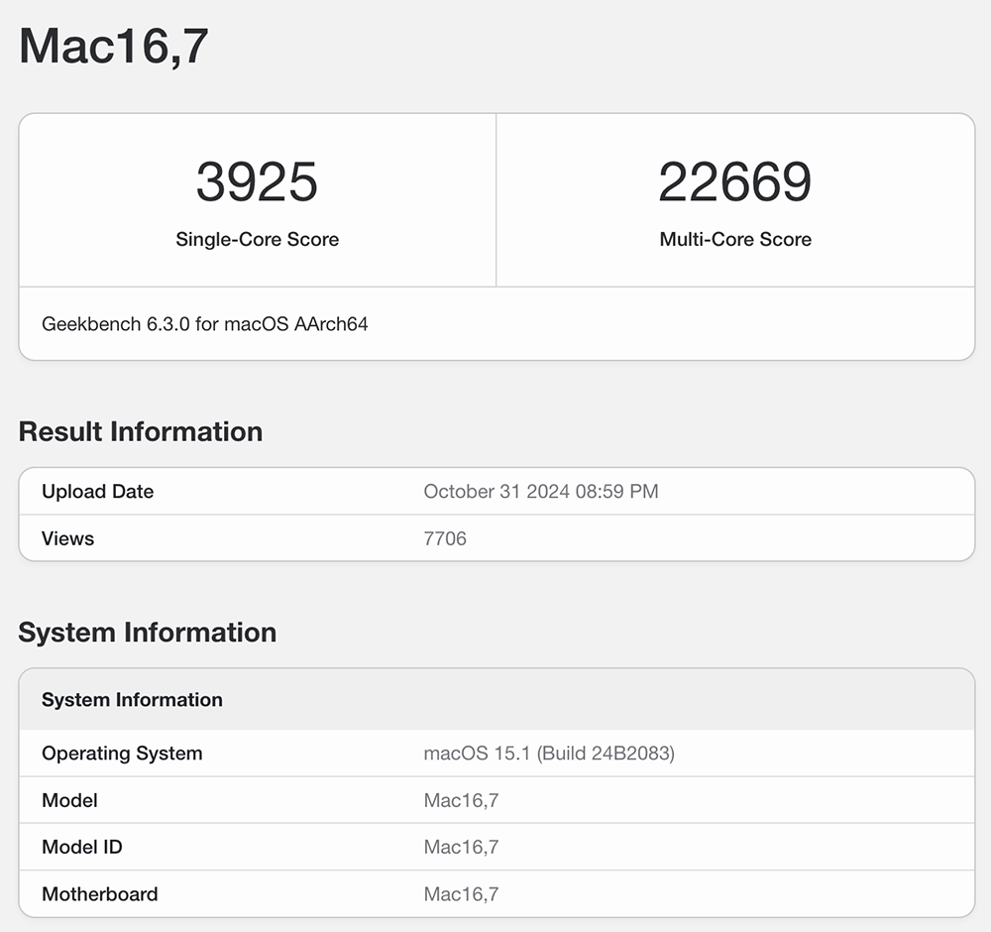The height and width of the screenshot is (932, 991).
Task: Click the October 31 2024 date value
Action: tap(540, 492)
